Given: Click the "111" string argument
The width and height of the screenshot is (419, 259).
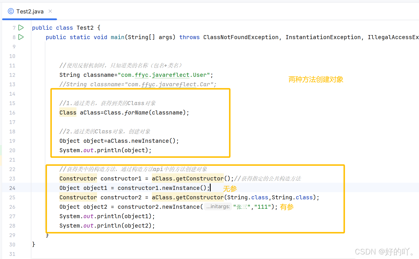Looking at the screenshot, I should (x=263, y=207).
